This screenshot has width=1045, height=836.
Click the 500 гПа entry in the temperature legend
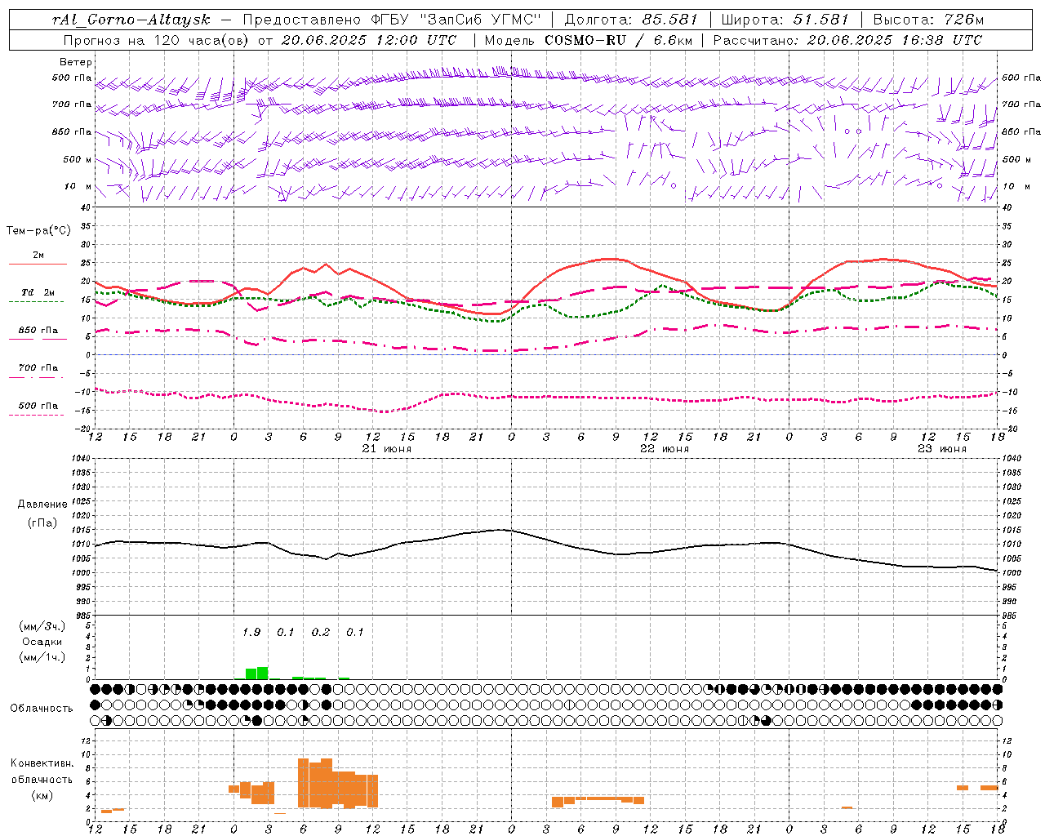[x=38, y=406]
